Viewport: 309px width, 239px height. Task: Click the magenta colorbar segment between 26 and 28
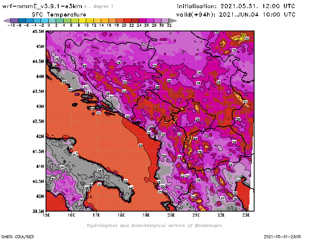[150, 20]
